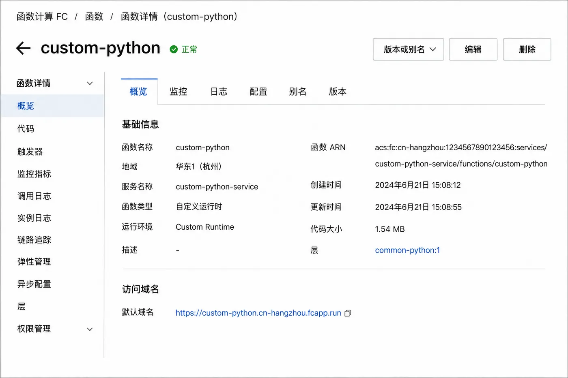Expand the 权限管理 sidebar section
The width and height of the screenshot is (568, 378).
pyautogui.click(x=90, y=329)
